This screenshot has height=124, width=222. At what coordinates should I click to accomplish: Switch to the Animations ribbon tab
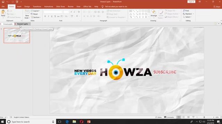tap(49, 7)
